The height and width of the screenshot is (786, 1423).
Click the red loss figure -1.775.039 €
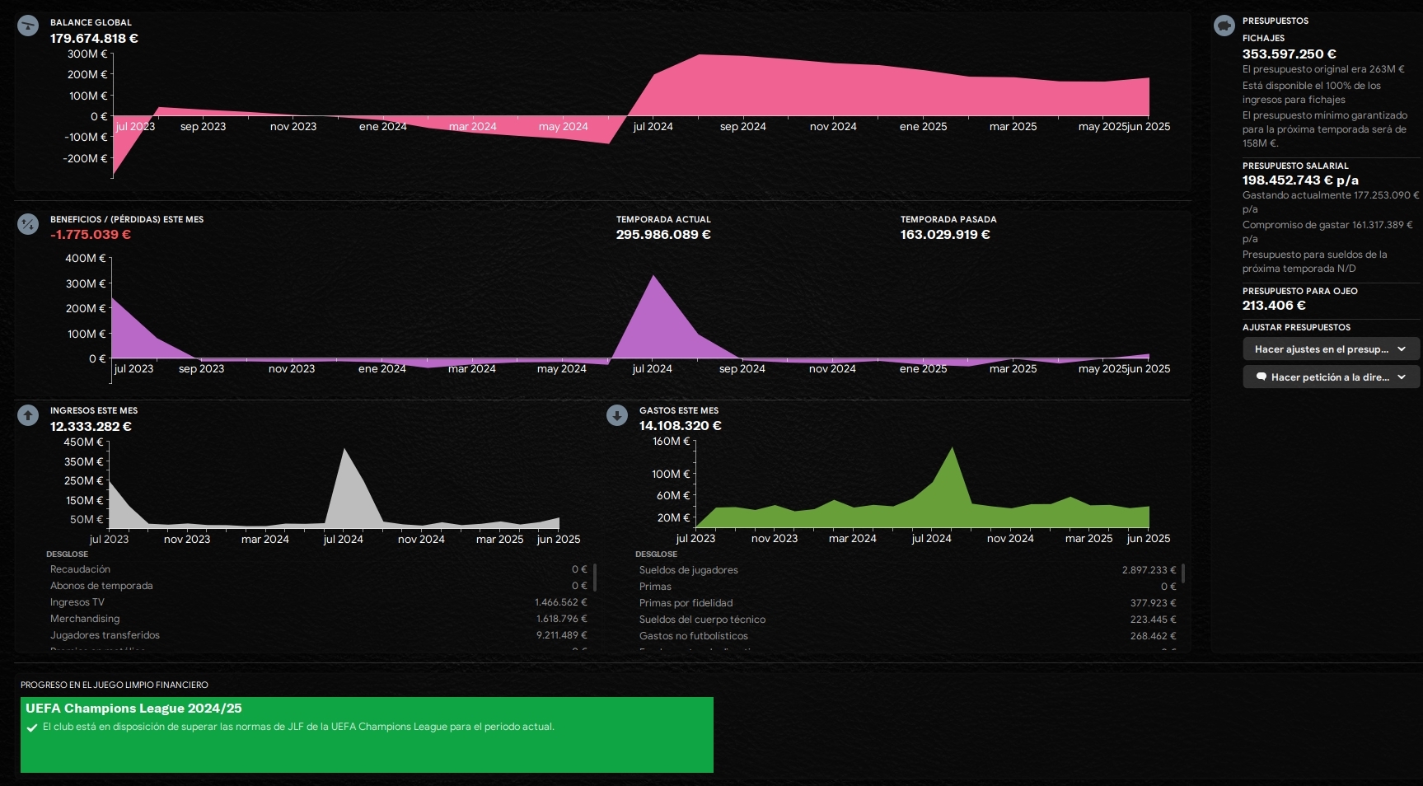[91, 235]
